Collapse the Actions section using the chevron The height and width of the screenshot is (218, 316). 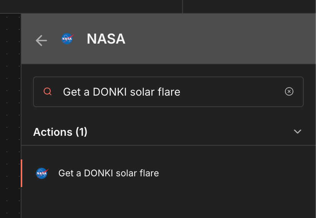point(297,132)
